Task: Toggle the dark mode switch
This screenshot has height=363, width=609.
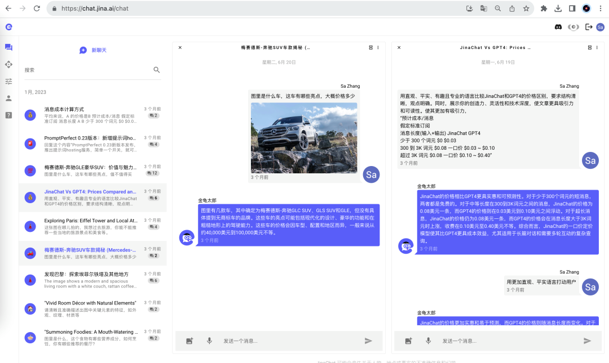Action: click(573, 26)
